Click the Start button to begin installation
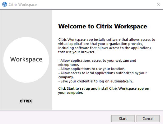163x124 pixels. 123,119
